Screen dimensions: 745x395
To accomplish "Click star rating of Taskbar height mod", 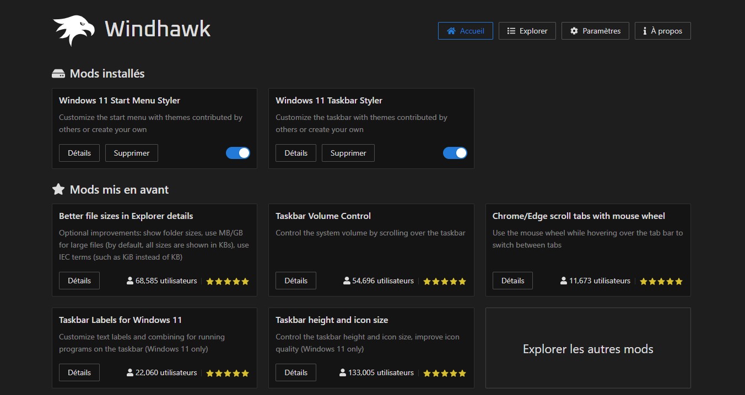I will [445, 373].
